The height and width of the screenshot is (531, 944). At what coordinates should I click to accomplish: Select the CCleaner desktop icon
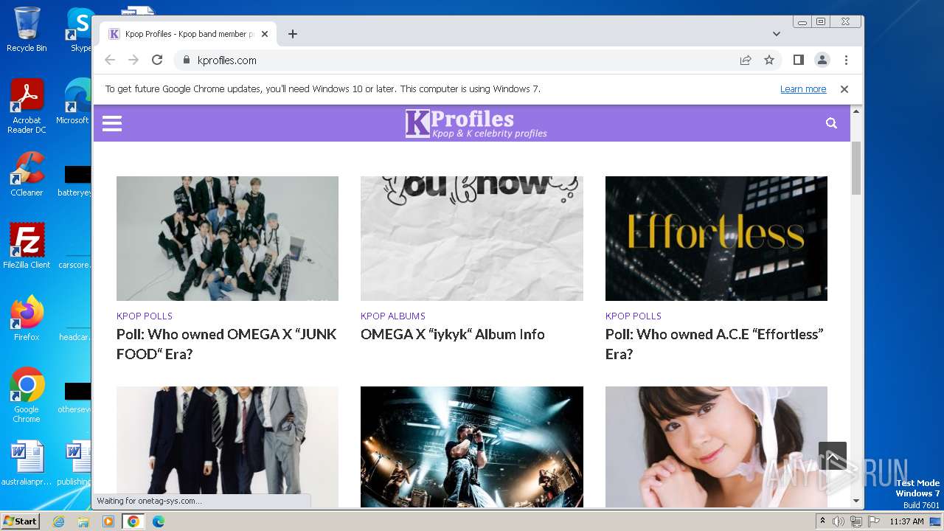(27, 174)
